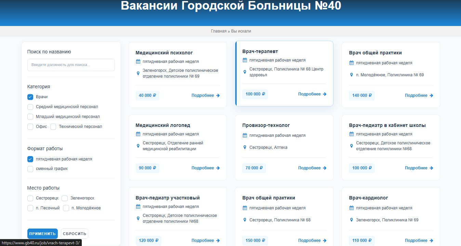Click the 140 000 ₽ salary badge
This screenshot has height=246, width=461.
coord(362,95)
